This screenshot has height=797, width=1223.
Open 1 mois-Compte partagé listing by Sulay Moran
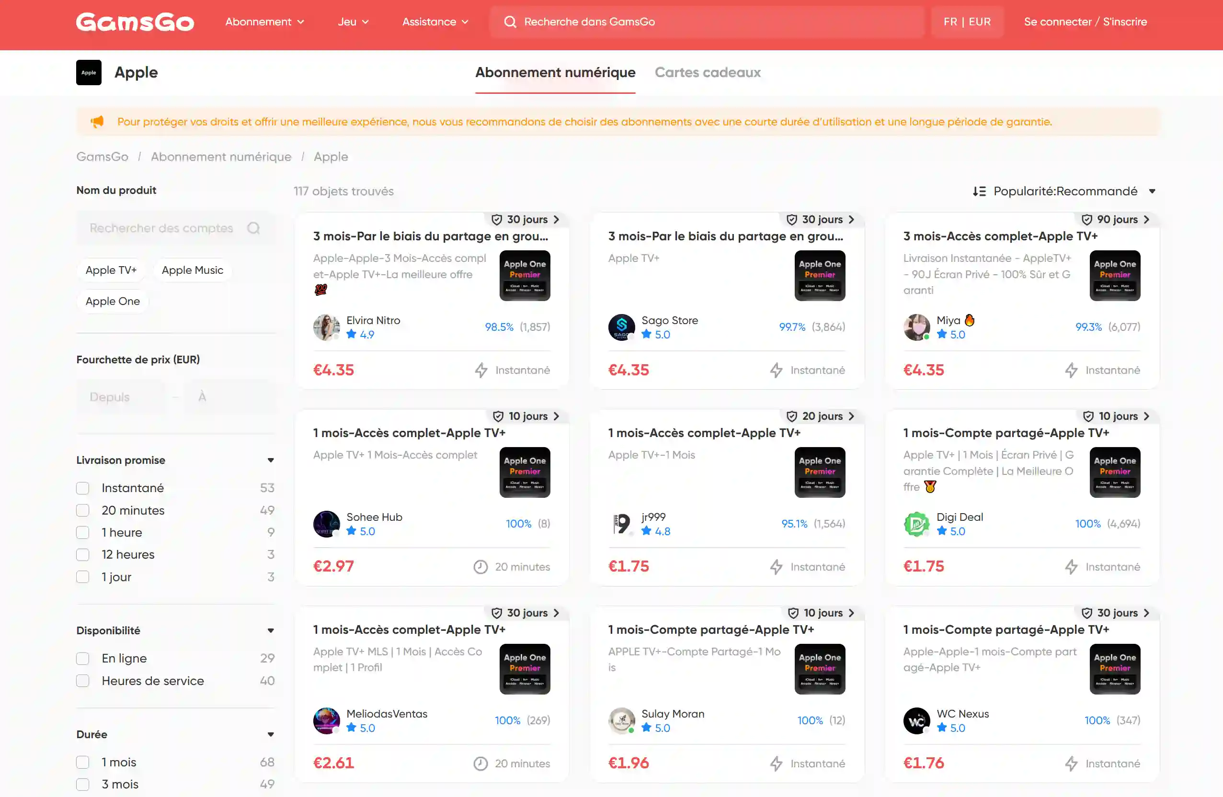click(x=711, y=629)
